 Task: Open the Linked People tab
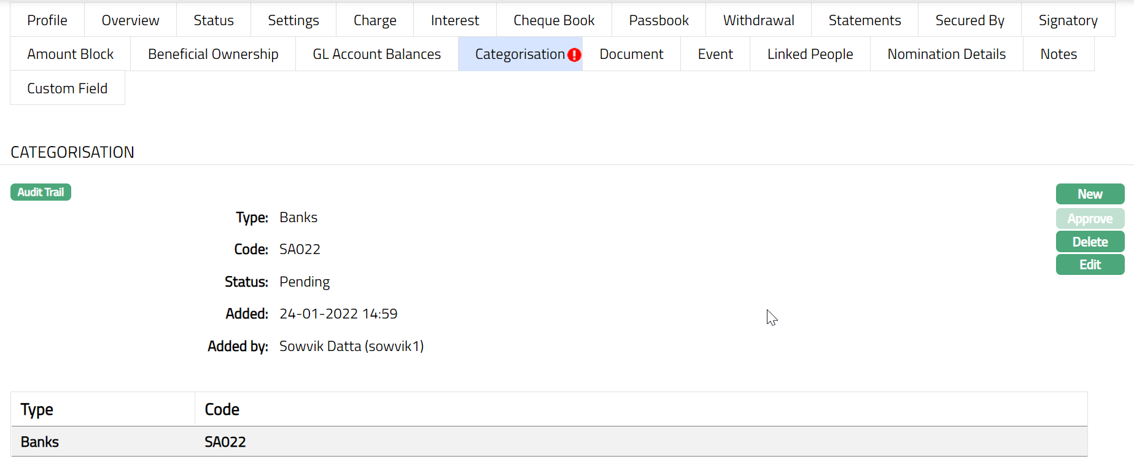(810, 54)
